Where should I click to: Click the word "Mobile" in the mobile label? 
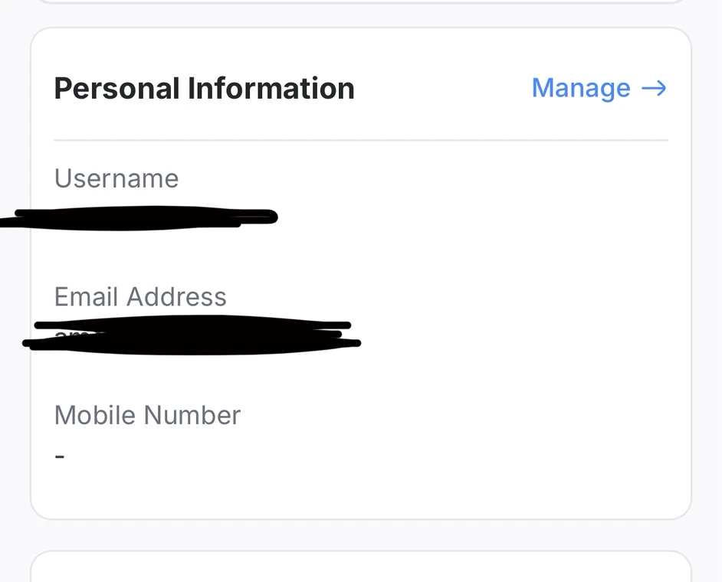pos(95,415)
